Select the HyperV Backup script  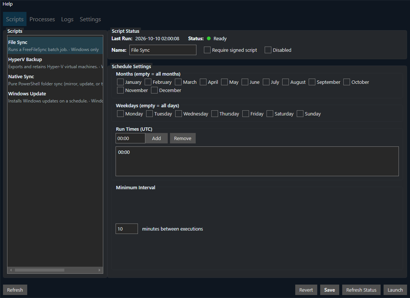(x=55, y=63)
